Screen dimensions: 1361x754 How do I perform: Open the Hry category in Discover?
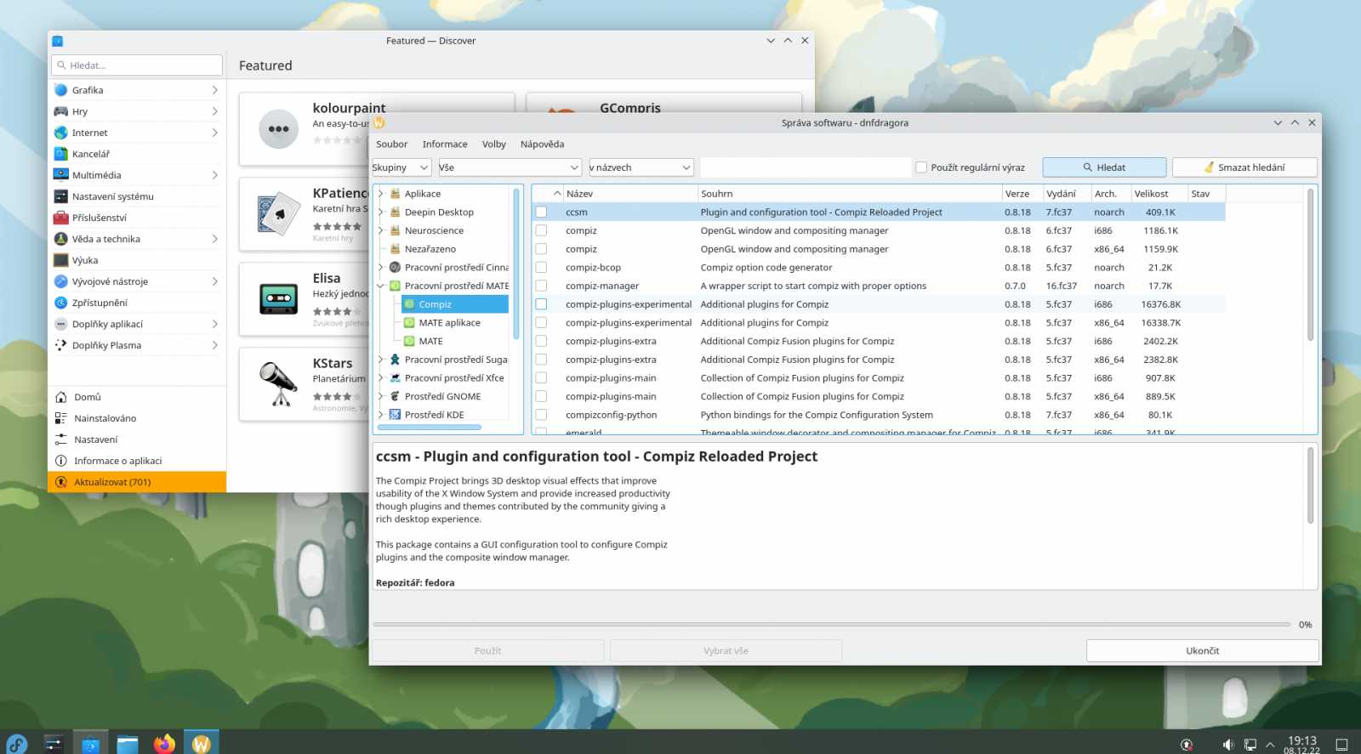coord(136,111)
